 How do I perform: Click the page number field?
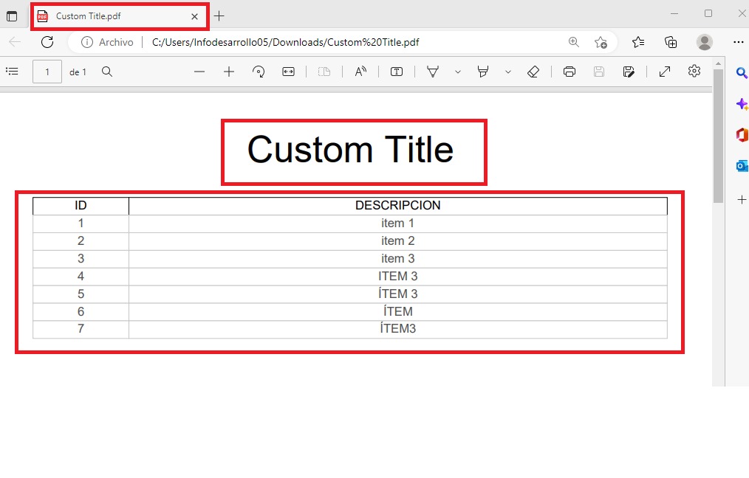pyautogui.click(x=47, y=72)
